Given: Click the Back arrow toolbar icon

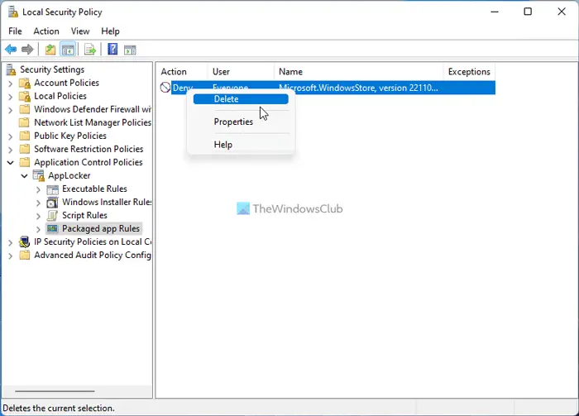Looking at the screenshot, I should click(x=11, y=49).
